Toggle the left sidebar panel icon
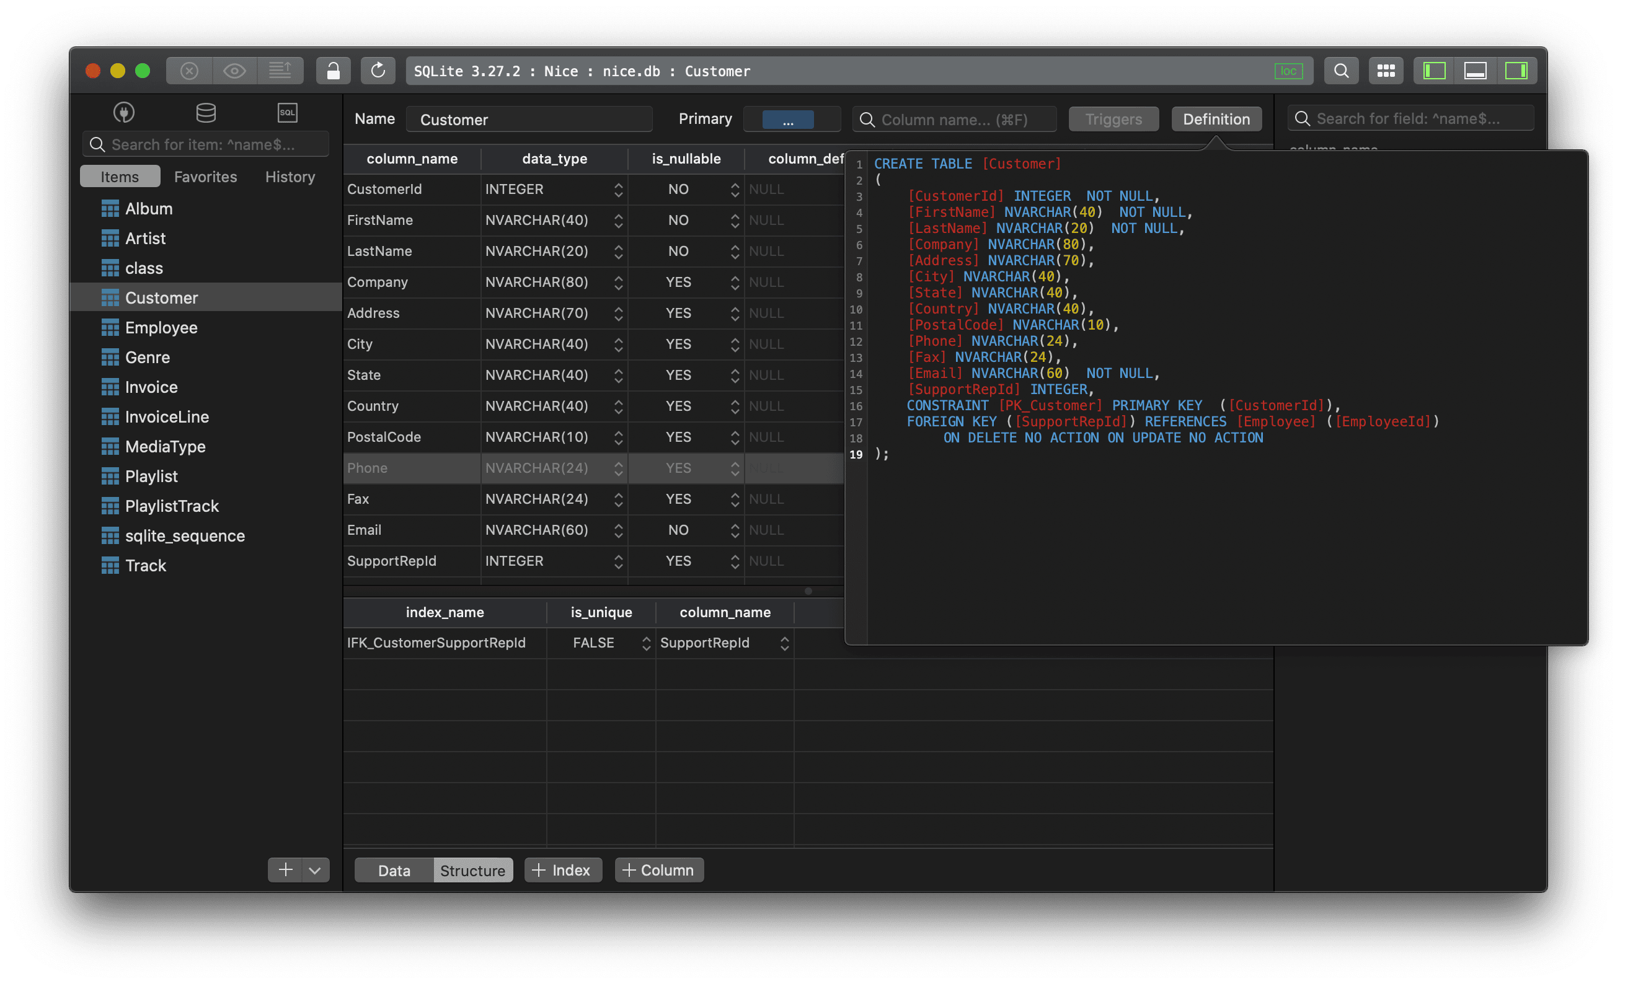Image resolution: width=1633 pixels, height=984 pixels. (x=1434, y=70)
